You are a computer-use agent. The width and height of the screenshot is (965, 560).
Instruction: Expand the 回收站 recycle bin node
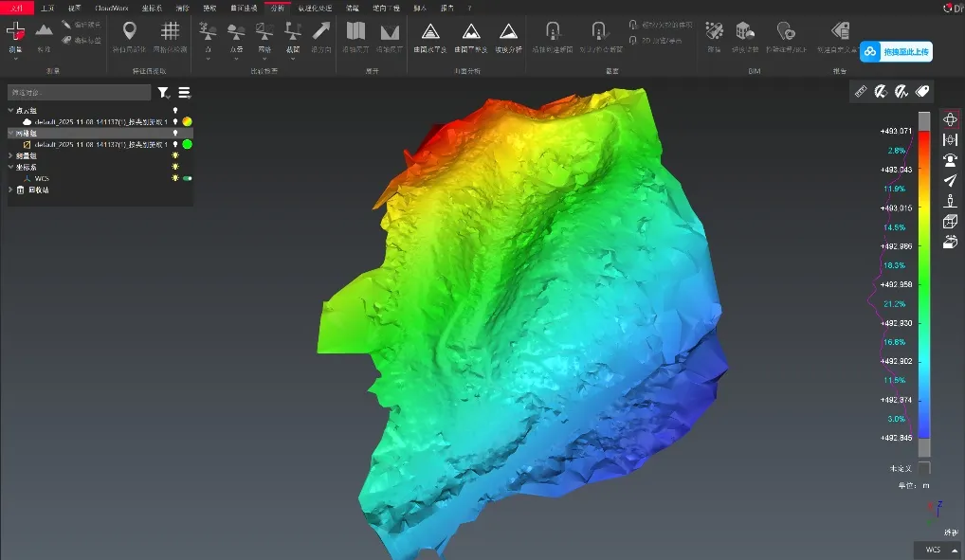10,190
